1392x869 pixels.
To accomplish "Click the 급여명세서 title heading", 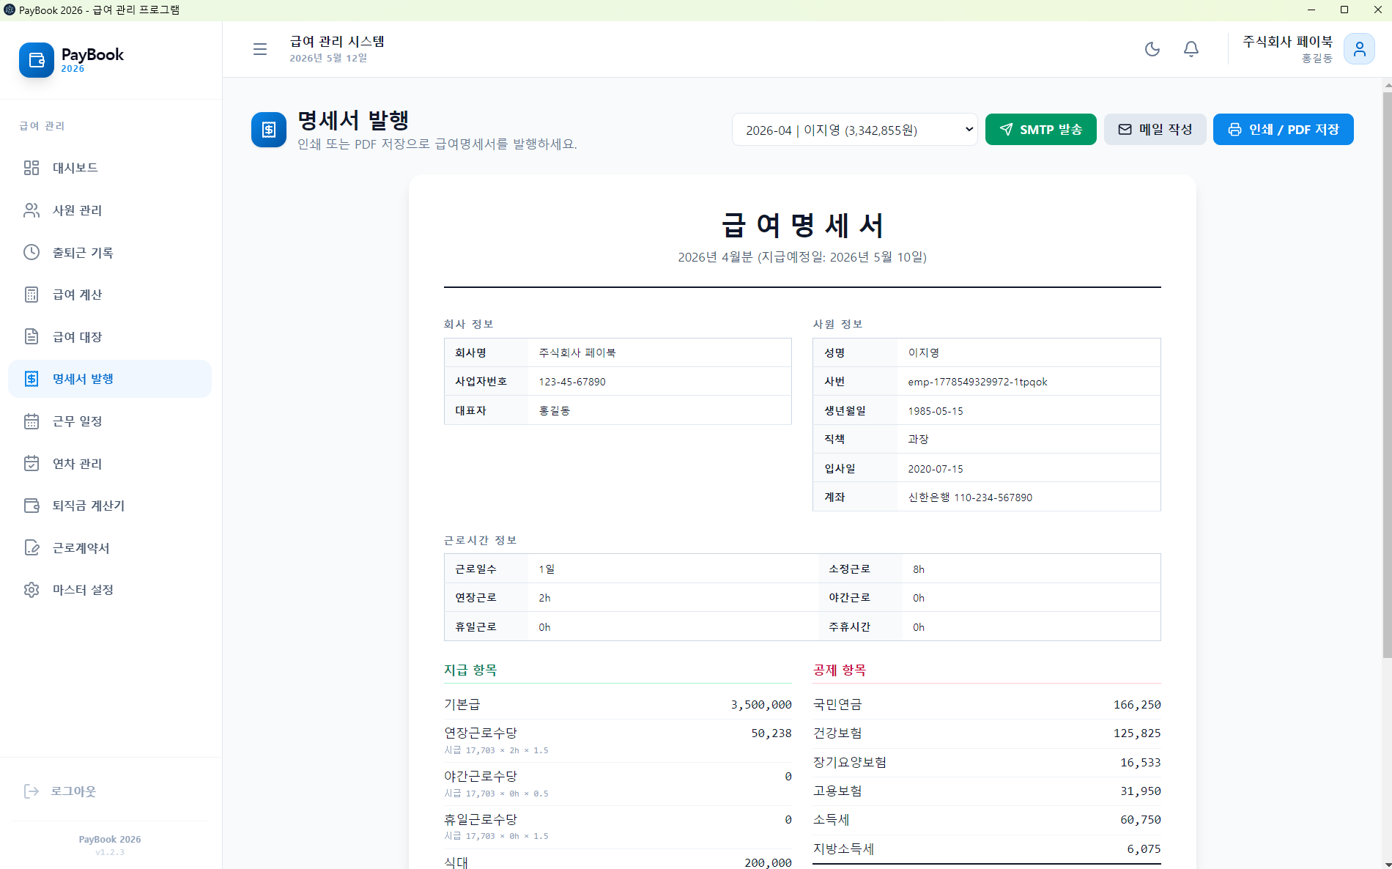I will [x=802, y=225].
